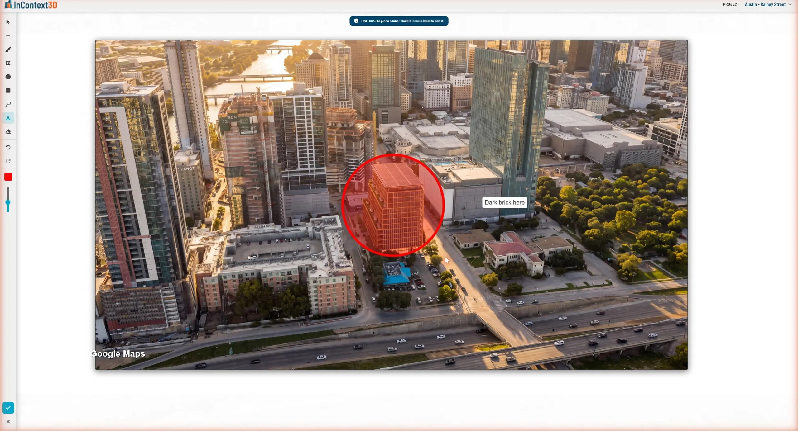The width and height of the screenshot is (798, 431).
Task: Switch to the eraser tool
Action: click(x=8, y=132)
